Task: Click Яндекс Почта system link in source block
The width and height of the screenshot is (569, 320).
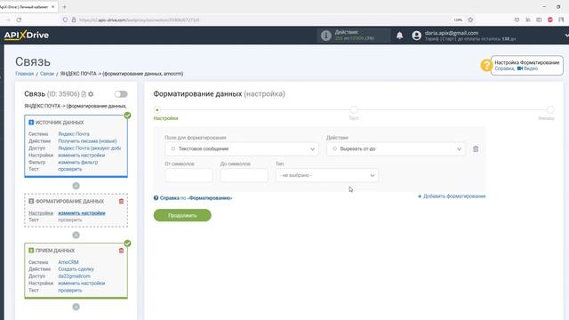Action: [74, 134]
